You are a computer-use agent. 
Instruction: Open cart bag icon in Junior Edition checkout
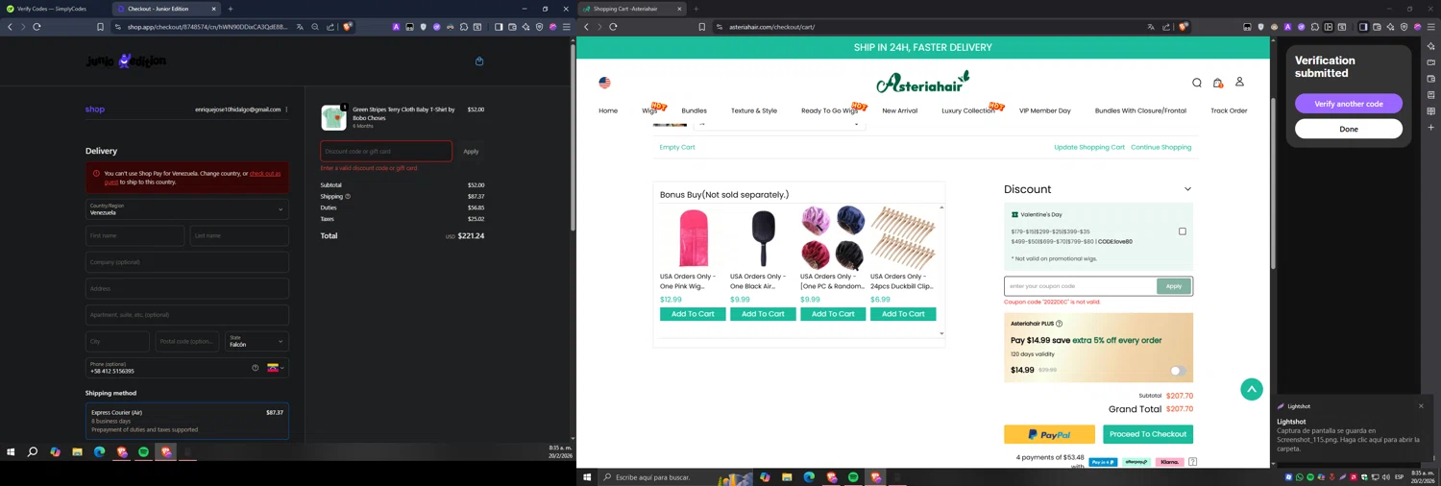[x=479, y=61]
